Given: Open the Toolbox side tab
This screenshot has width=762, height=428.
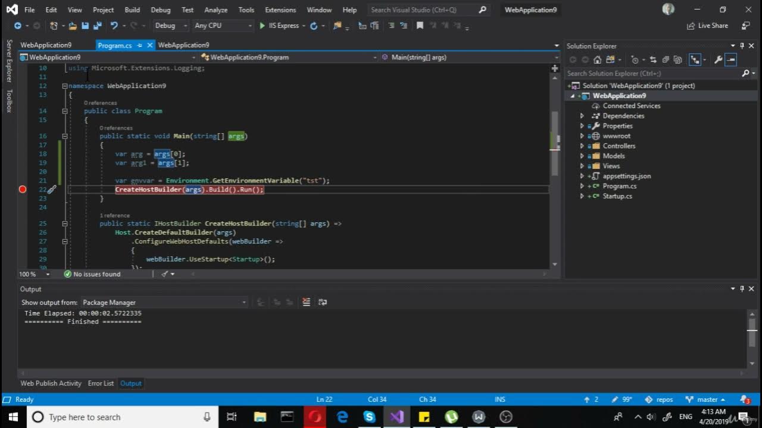Looking at the screenshot, I should coord(9,100).
